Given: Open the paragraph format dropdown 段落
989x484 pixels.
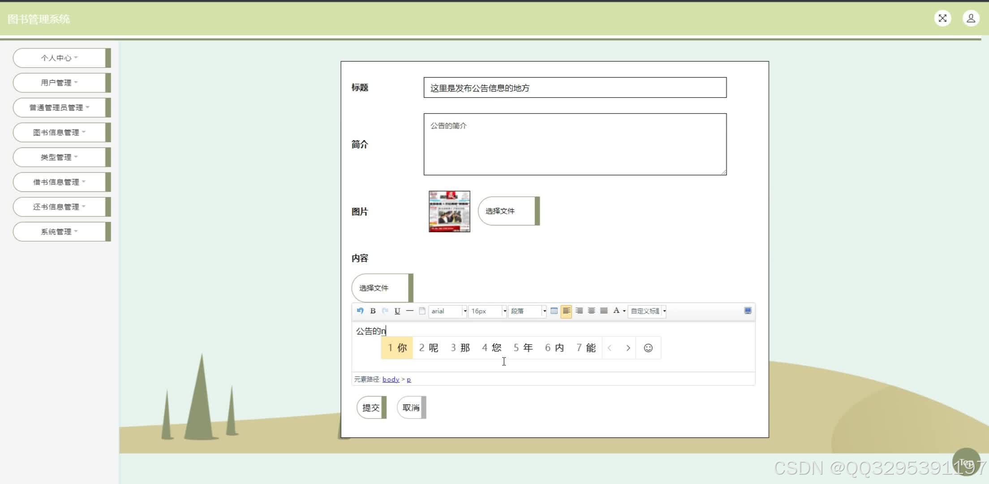Looking at the screenshot, I should tap(528, 311).
